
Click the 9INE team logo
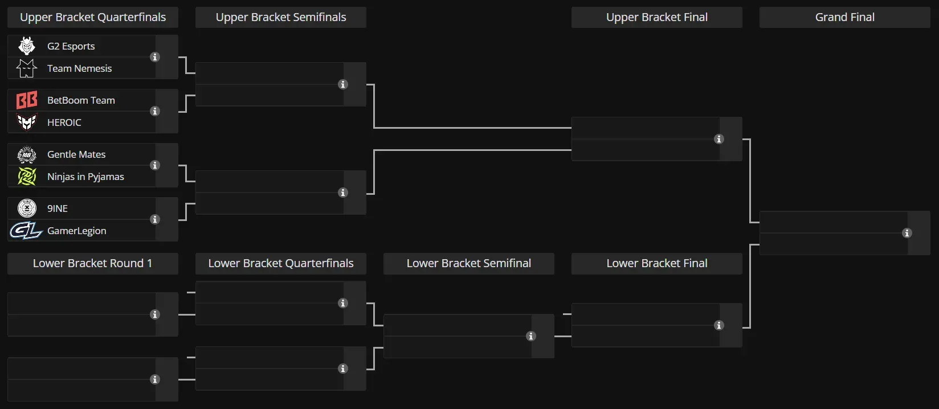[26, 208]
